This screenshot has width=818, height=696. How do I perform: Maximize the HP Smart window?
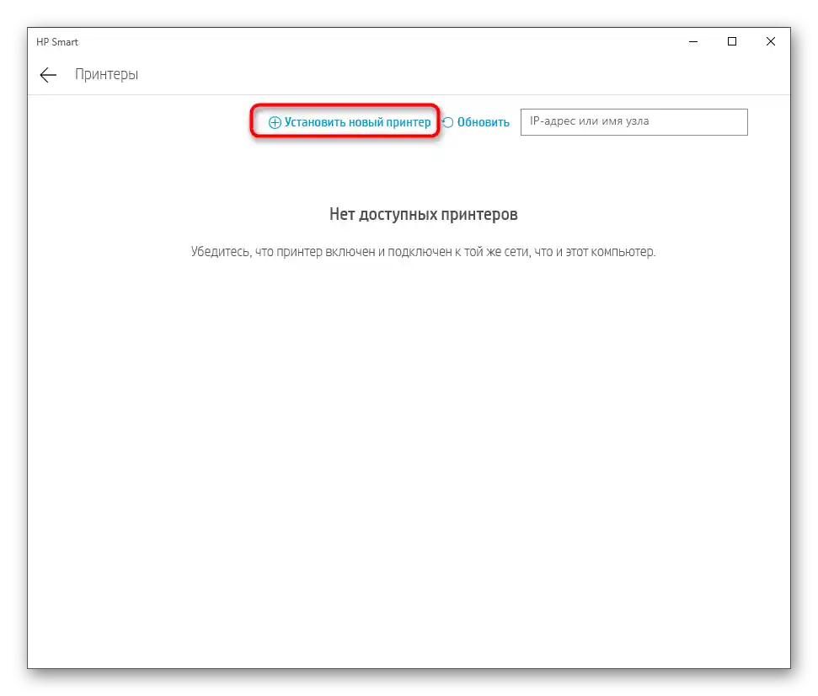coord(732,42)
